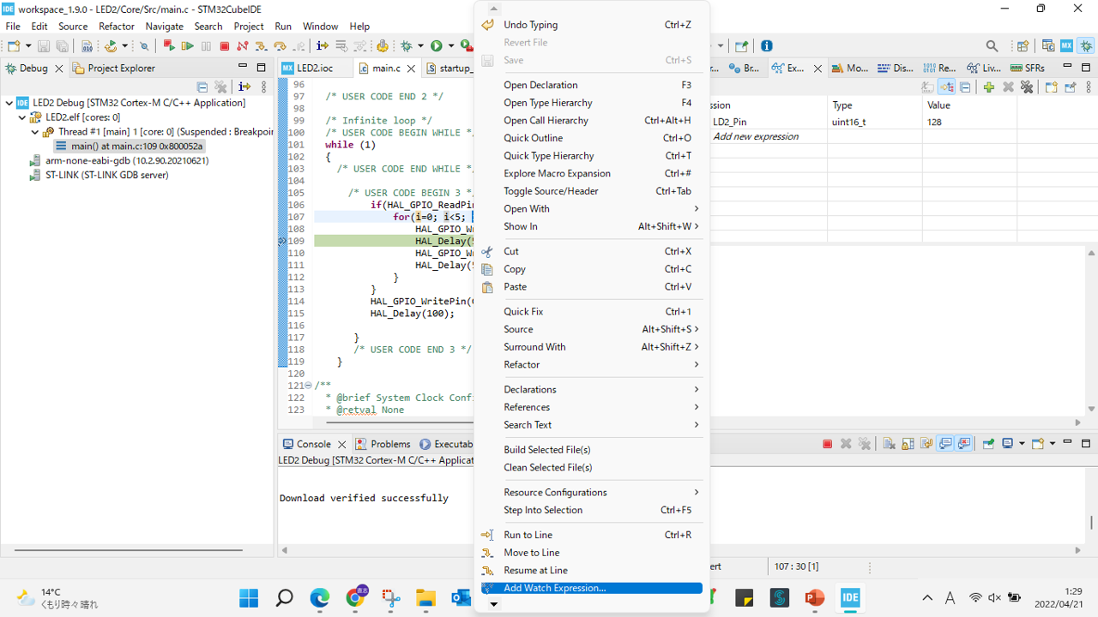Collapse the LED2.elf tree node
The image size is (1098, 617).
(x=22, y=117)
